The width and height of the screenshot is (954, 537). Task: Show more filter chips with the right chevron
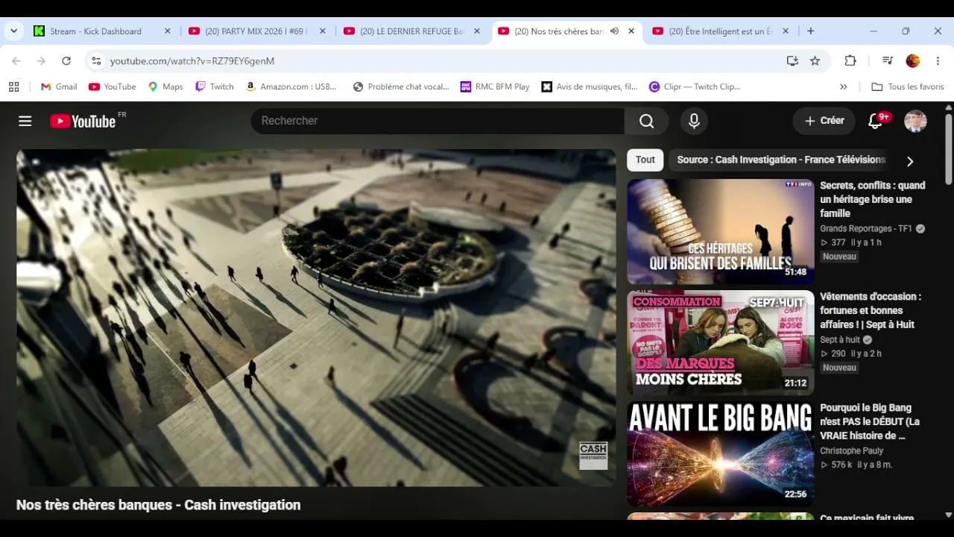click(909, 160)
